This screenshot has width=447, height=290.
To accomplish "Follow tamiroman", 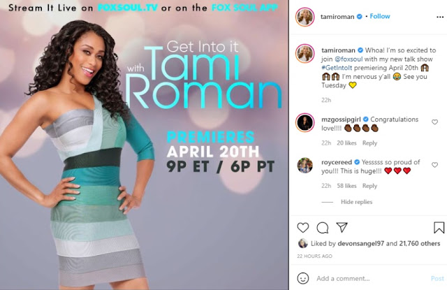I will pyautogui.click(x=380, y=16).
